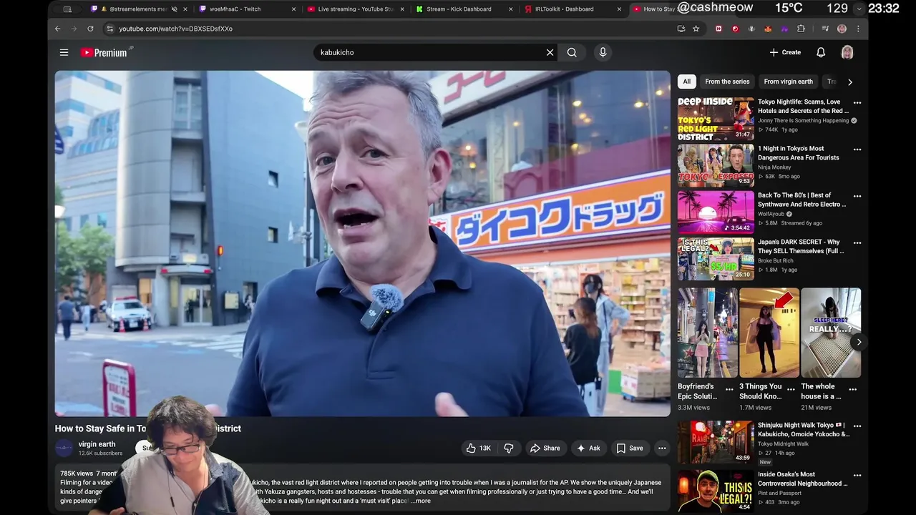Open the Create video button

click(785, 52)
